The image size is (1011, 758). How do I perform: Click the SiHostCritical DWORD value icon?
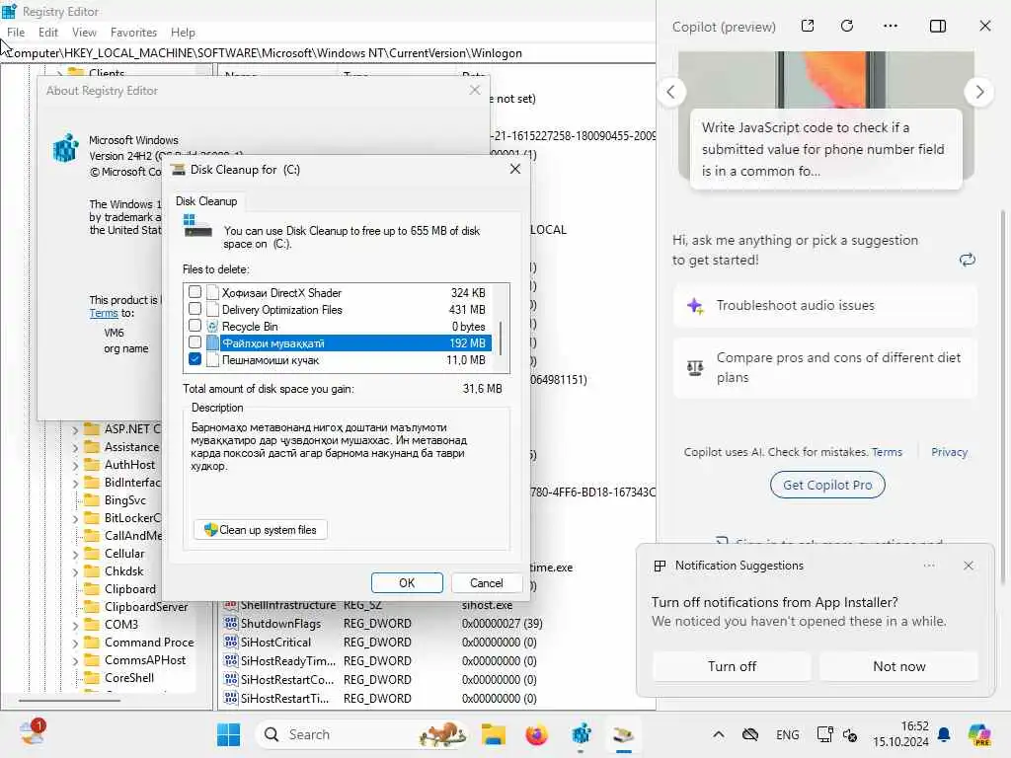pyautogui.click(x=231, y=642)
